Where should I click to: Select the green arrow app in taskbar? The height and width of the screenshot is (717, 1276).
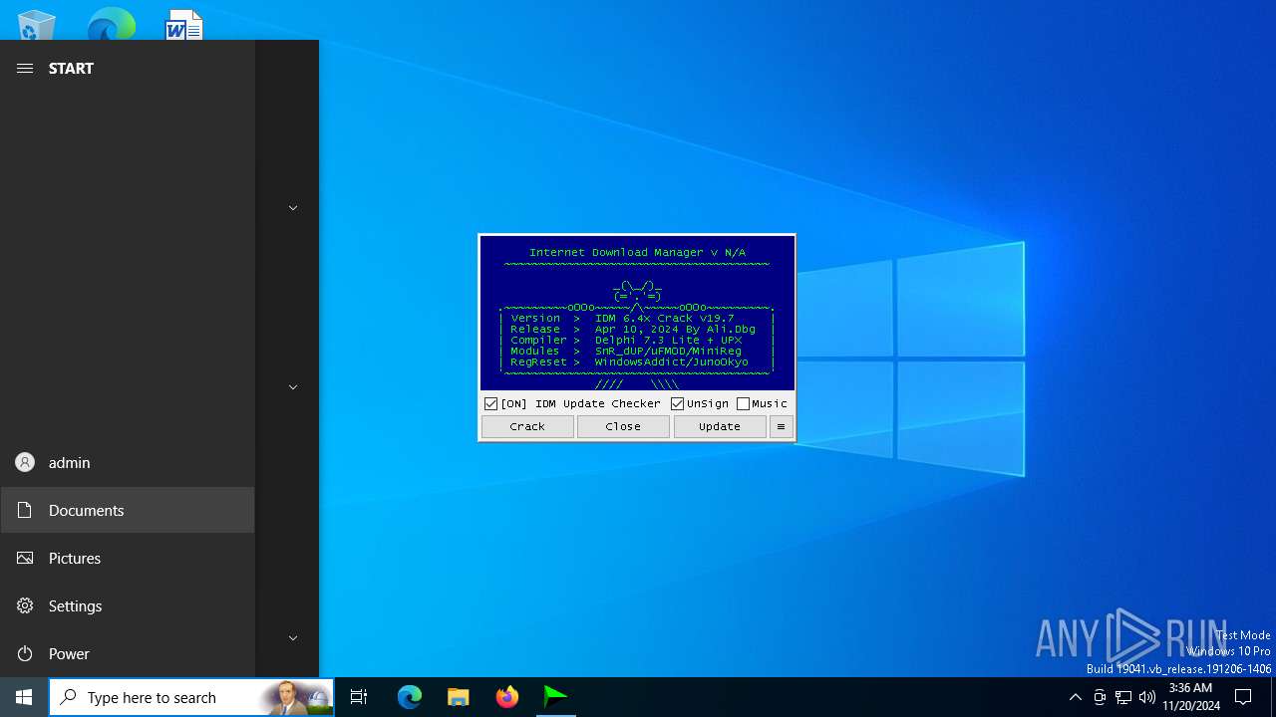tap(555, 697)
